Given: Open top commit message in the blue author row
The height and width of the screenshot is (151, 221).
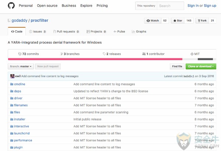Looking at the screenshot, I should (50, 76).
